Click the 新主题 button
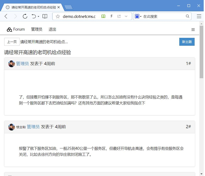Viewport: 205px width, 176px height. pos(187,42)
